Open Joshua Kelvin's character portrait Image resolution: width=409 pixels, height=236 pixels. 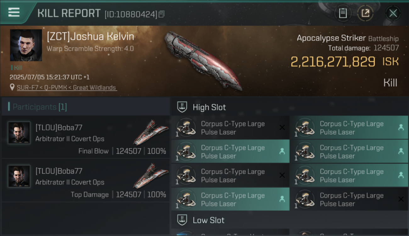click(x=26, y=45)
